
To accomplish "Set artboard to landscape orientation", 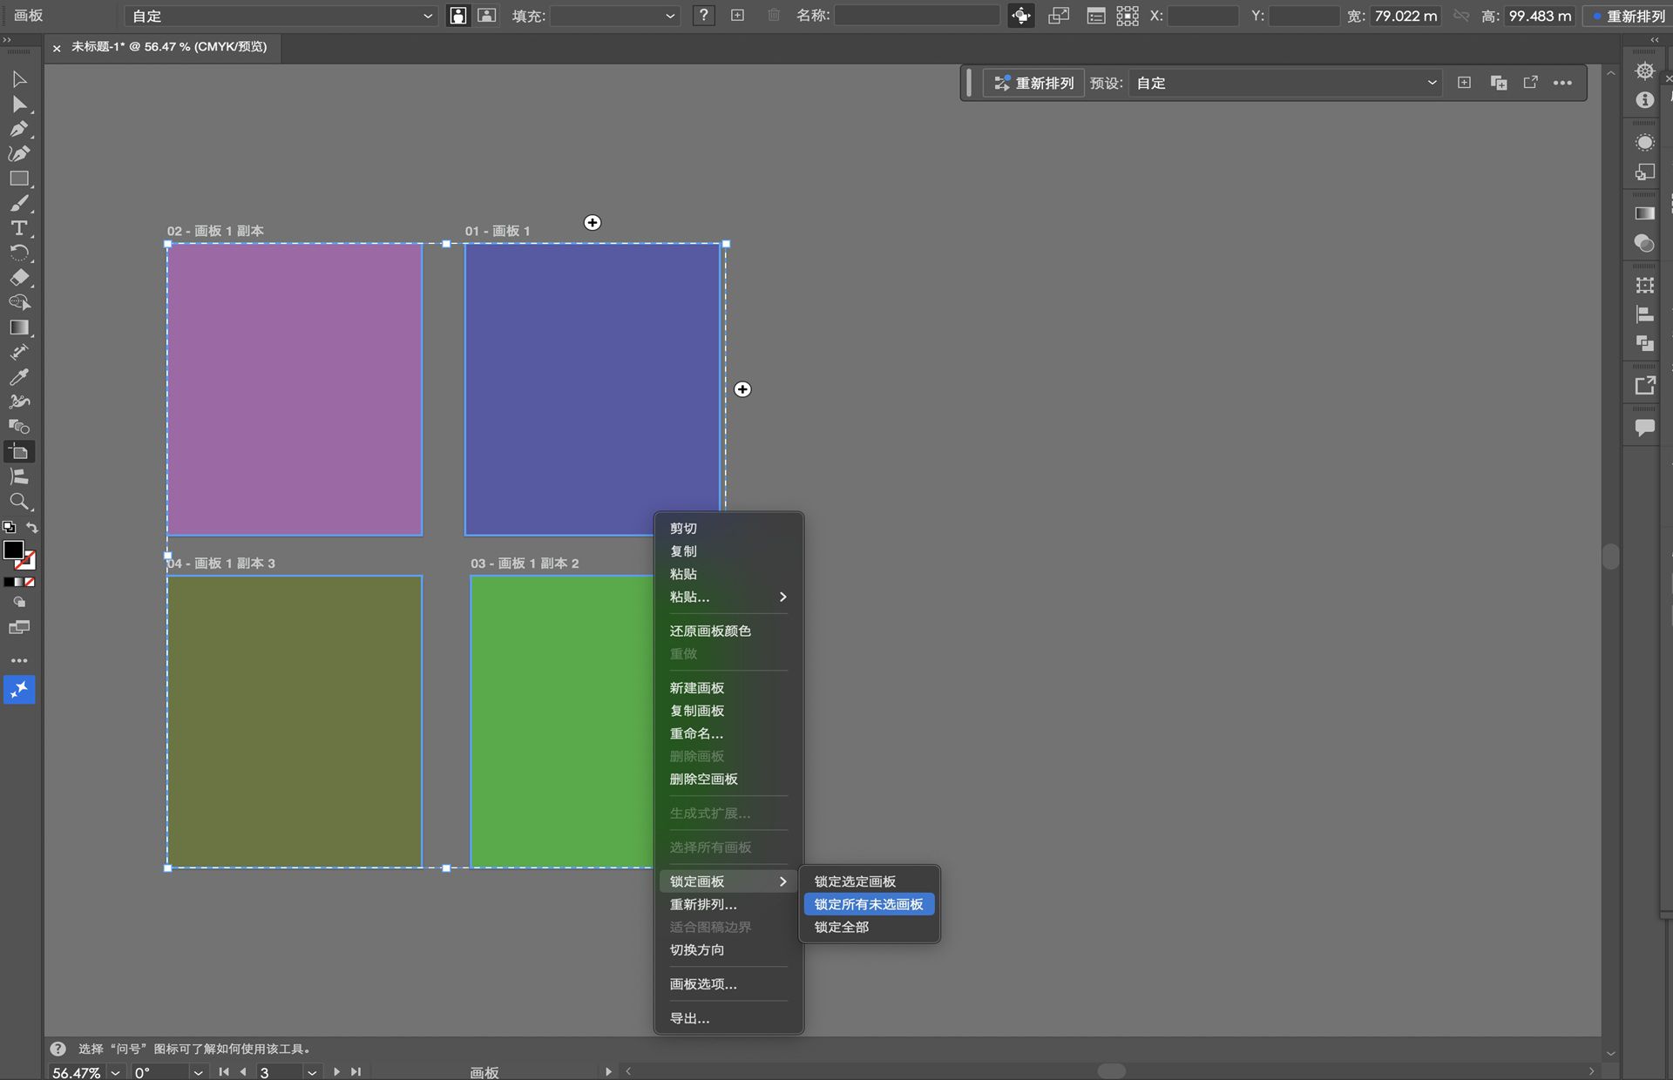I will [487, 16].
